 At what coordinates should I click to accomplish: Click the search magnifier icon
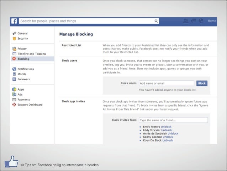156,21
